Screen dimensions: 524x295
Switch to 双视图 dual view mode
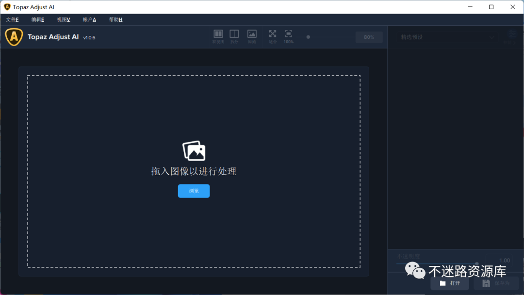[x=218, y=37]
